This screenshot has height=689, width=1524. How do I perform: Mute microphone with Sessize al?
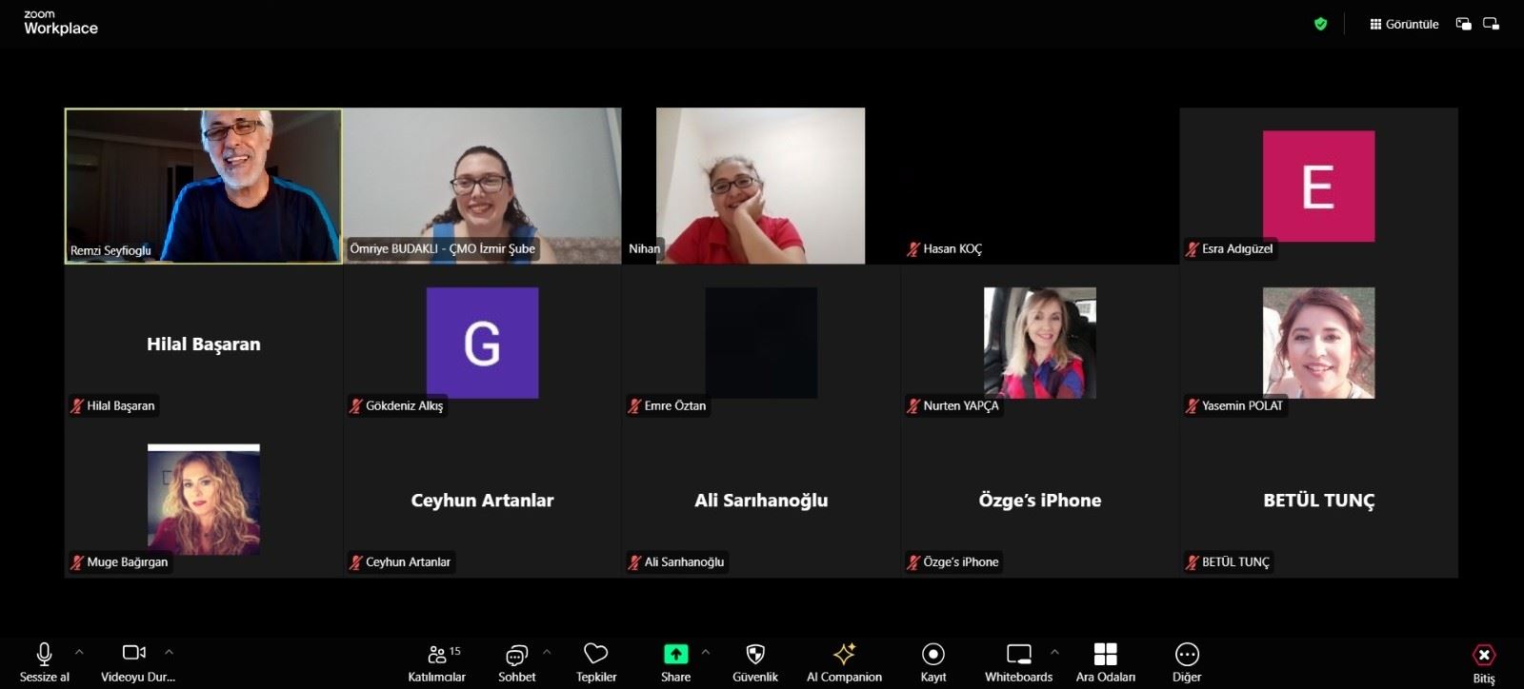[44, 654]
